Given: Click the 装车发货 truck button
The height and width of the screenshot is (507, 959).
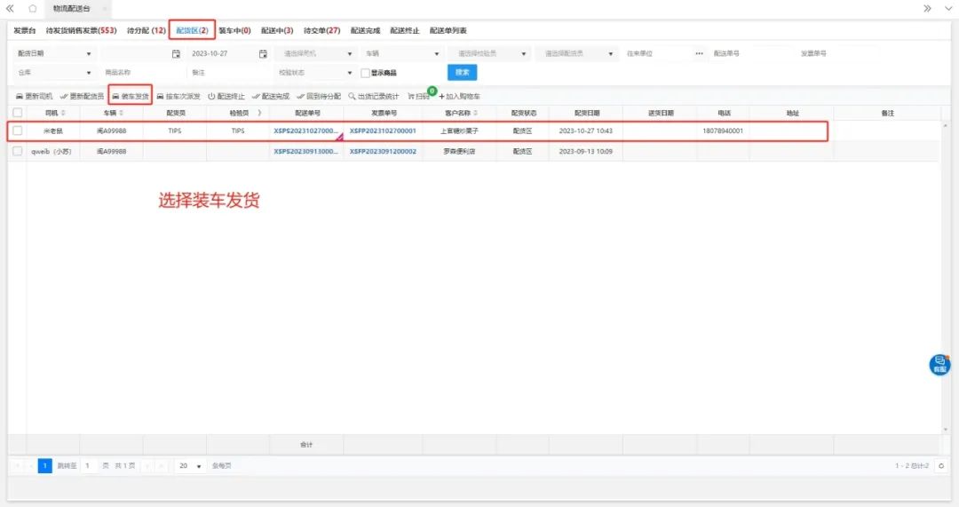Looking at the screenshot, I should coord(115,96).
